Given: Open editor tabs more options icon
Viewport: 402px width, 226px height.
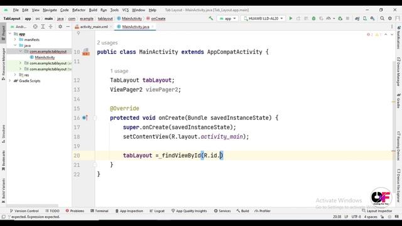Looking at the screenshot, I should (392, 26).
